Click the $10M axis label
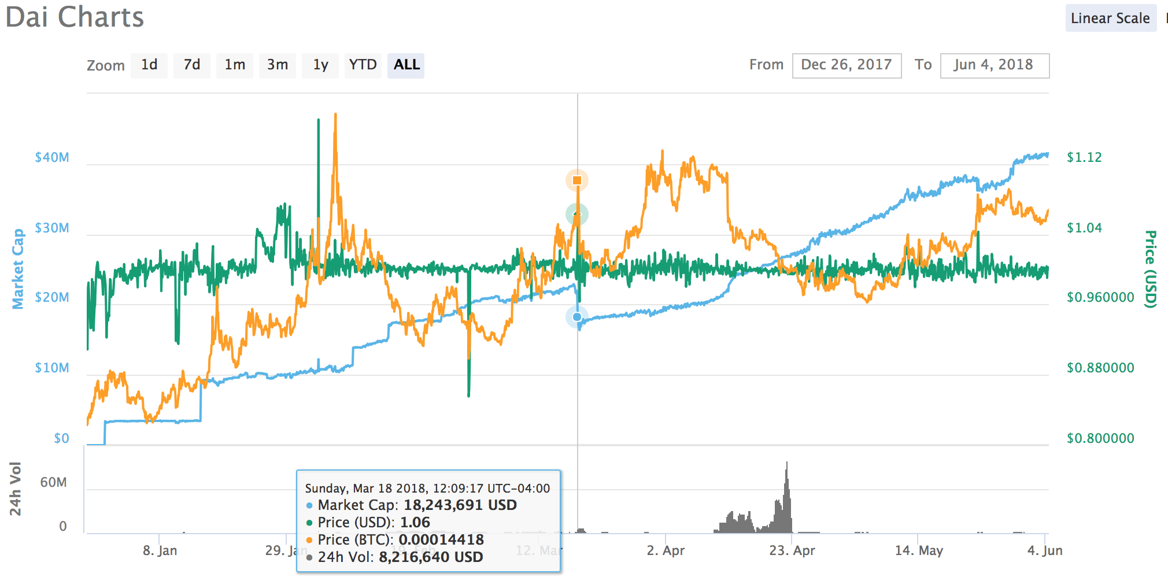This screenshot has height=577, width=1168. [x=52, y=368]
